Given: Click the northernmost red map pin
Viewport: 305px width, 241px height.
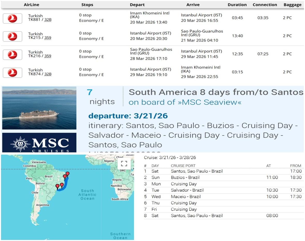Looking at the screenshot, I should coord(67,174).
